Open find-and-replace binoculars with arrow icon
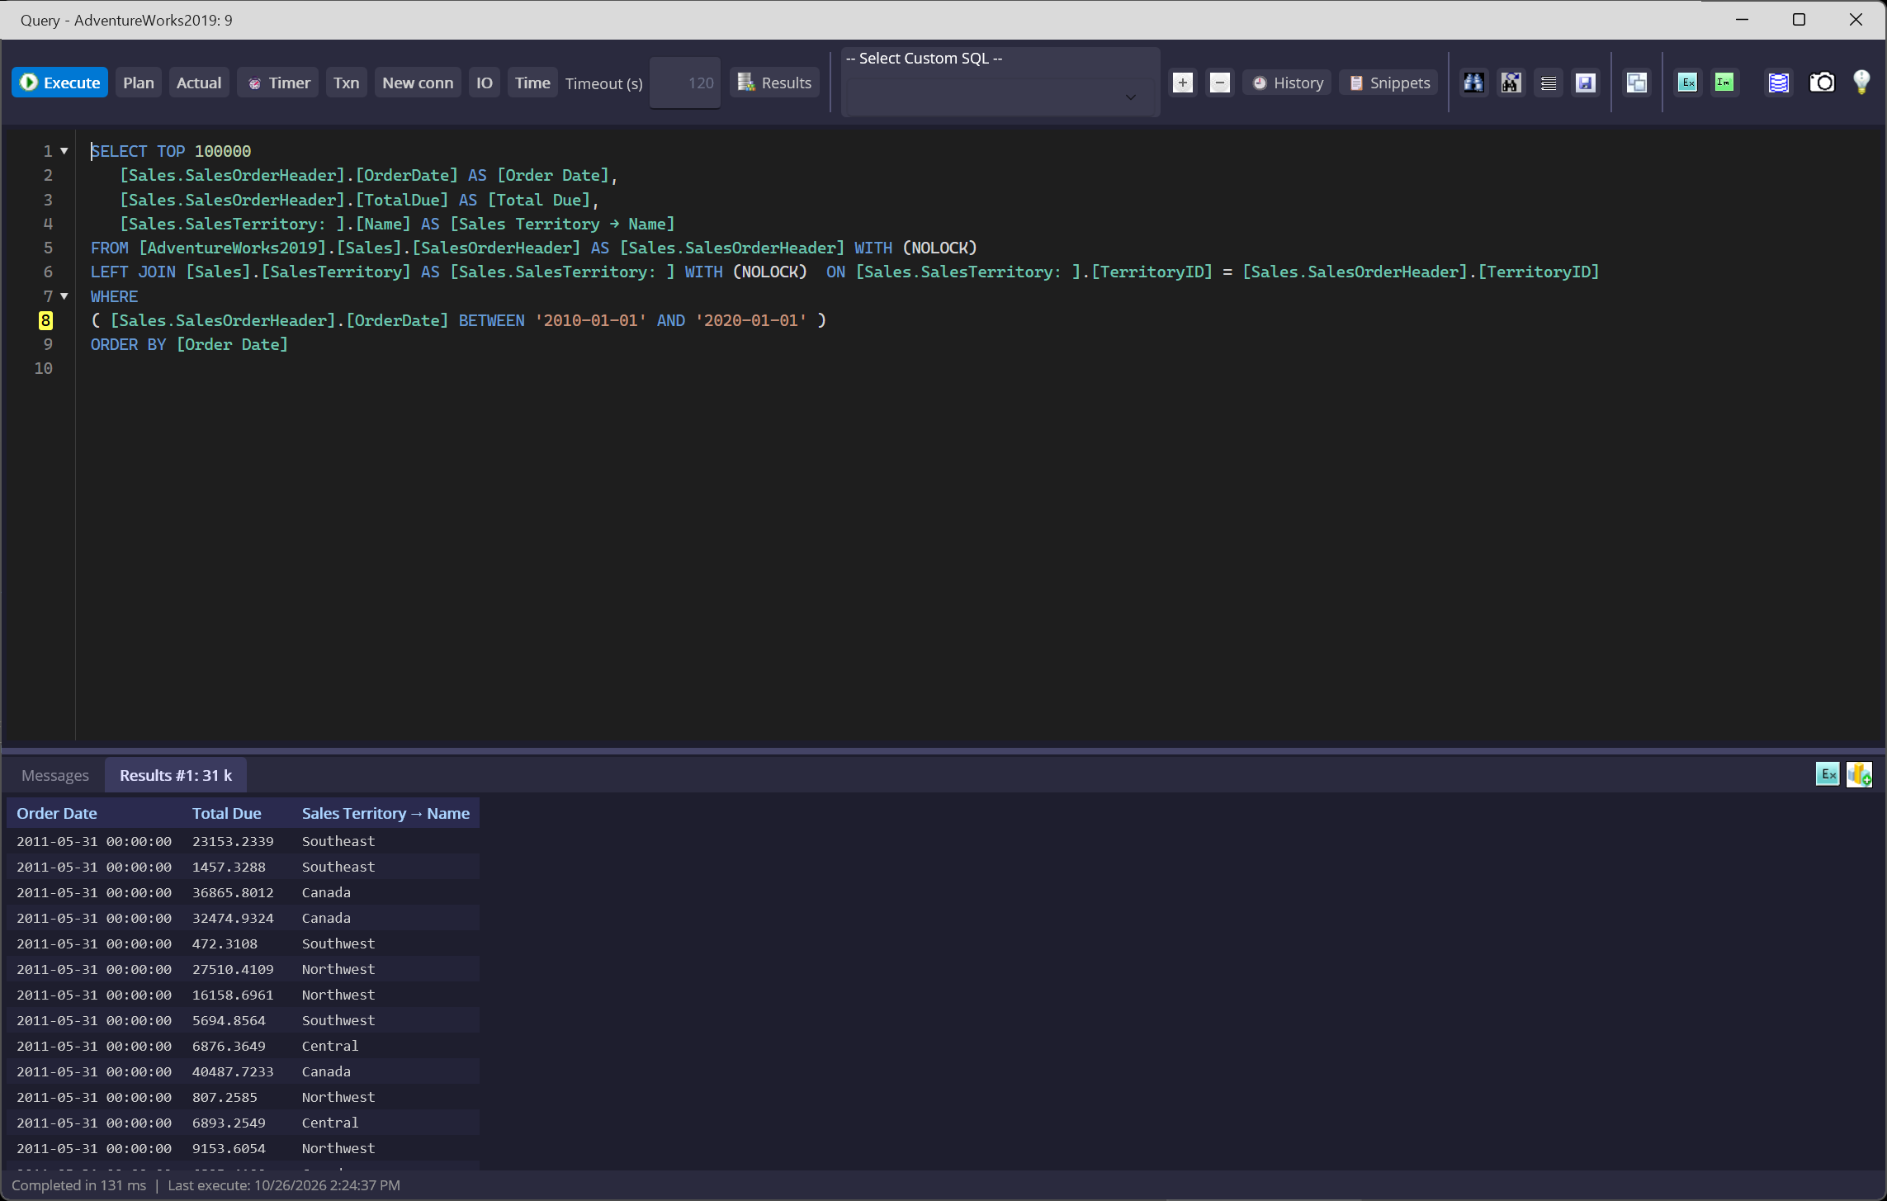The height and width of the screenshot is (1201, 1887). tap(1511, 83)
